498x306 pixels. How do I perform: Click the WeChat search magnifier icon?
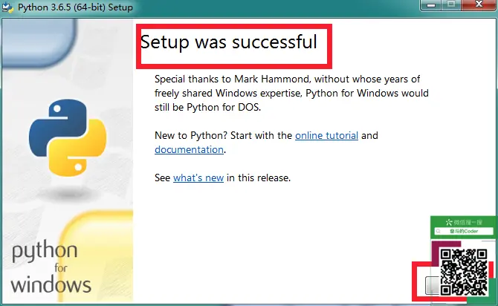(439, 231)
